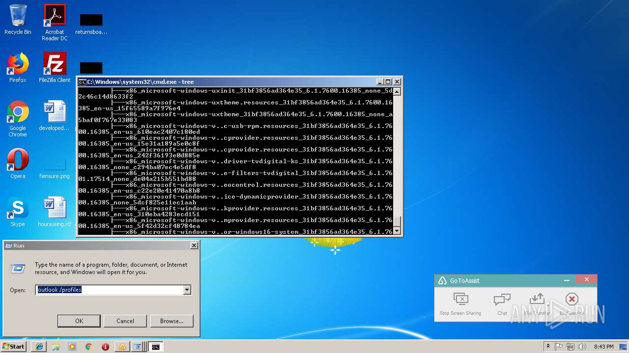The width and height of the screenshot is (629, 353).
Task: Open hoursusing.rtf document icon
Action: (x=55, y=212)
